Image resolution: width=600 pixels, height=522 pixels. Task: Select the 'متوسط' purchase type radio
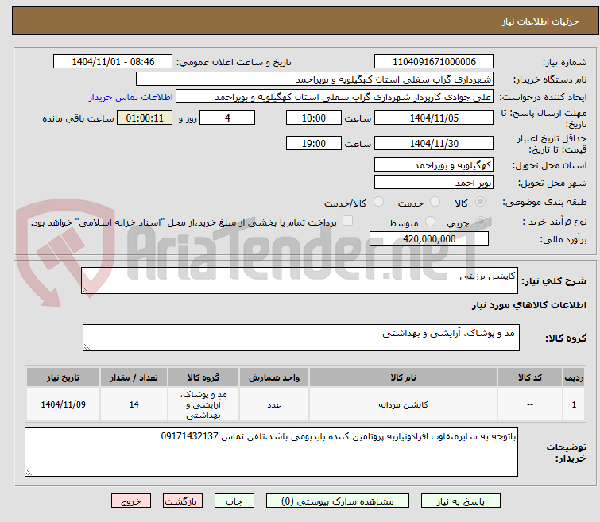[x=431, y=222]
